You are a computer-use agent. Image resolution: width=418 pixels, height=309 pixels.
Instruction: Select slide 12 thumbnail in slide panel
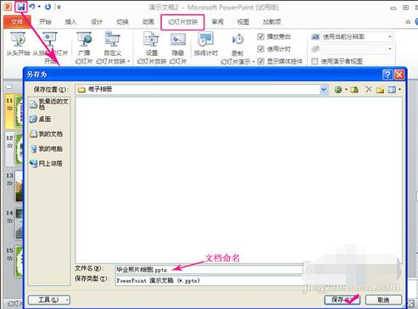(19, 149)
